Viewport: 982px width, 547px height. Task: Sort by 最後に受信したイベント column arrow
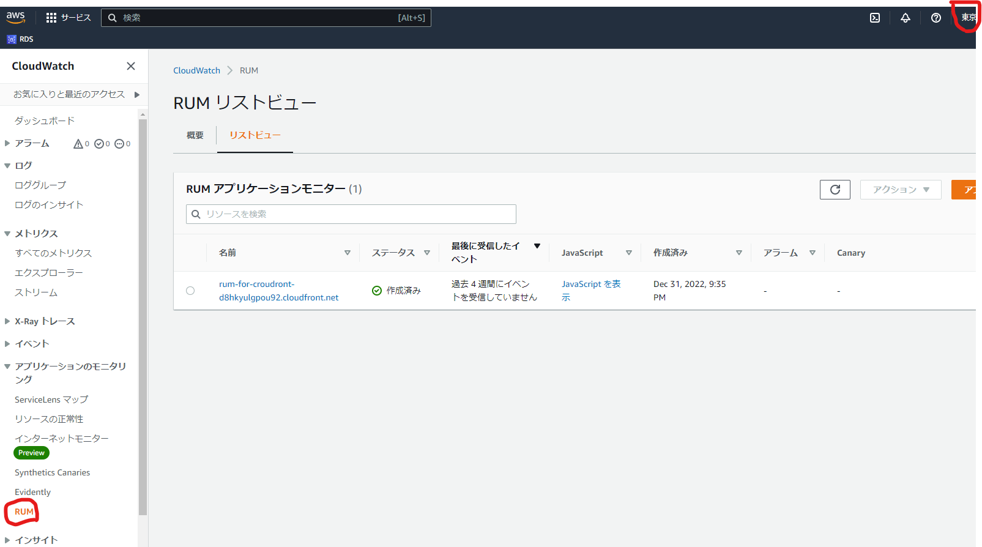pyautogui.click(x=537, y=246)
